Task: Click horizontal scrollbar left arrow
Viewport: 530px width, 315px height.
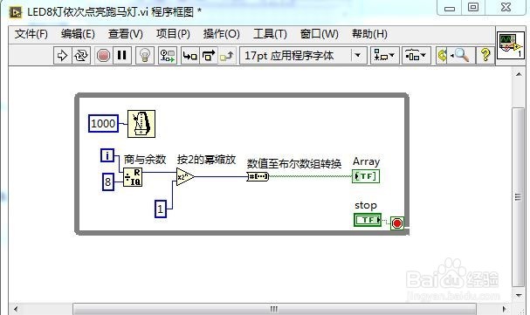Action: pyautogui.click(x=16, y=309)
